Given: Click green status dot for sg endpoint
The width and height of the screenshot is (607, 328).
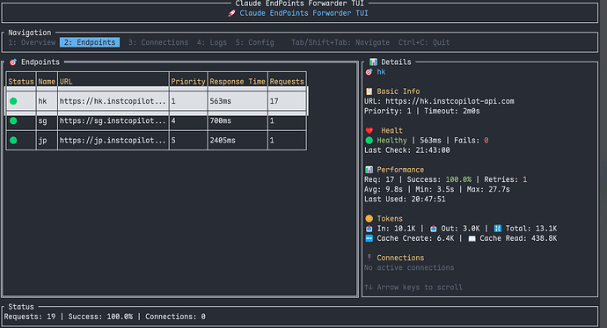Looking at the screenshot, I should tap(13, 120).
